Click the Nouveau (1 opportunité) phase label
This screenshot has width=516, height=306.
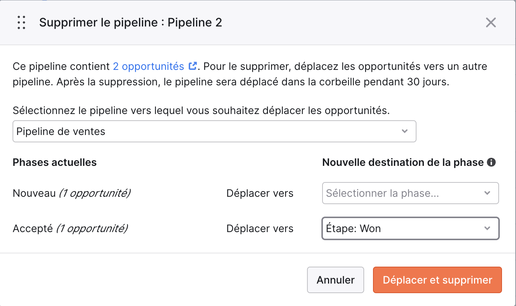click(x=72, y=193)
